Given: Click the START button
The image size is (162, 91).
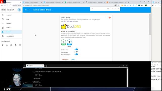Looking at the screenshot, I should pyautogui.click(x=73, y=59).
